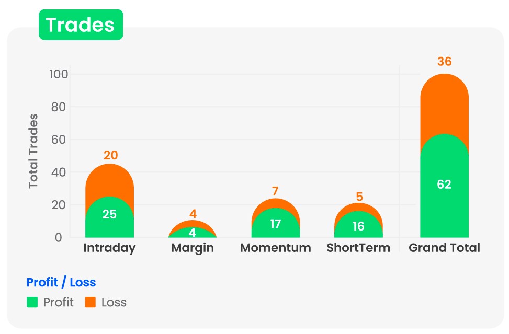The image size is (509, 334).
Task: Click the ShortTerm axis category label
Action: [358, 248]
